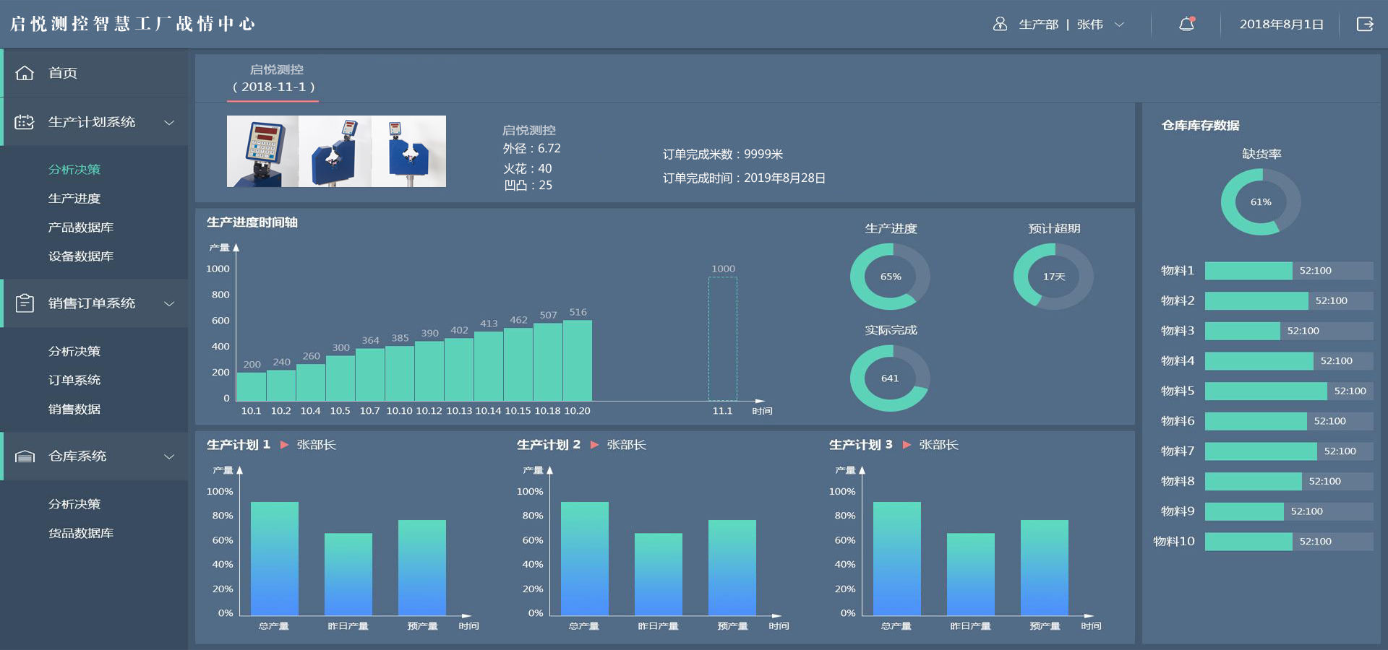Click the first product thumbnail image

pyautogui.click(x=262, y=151)
